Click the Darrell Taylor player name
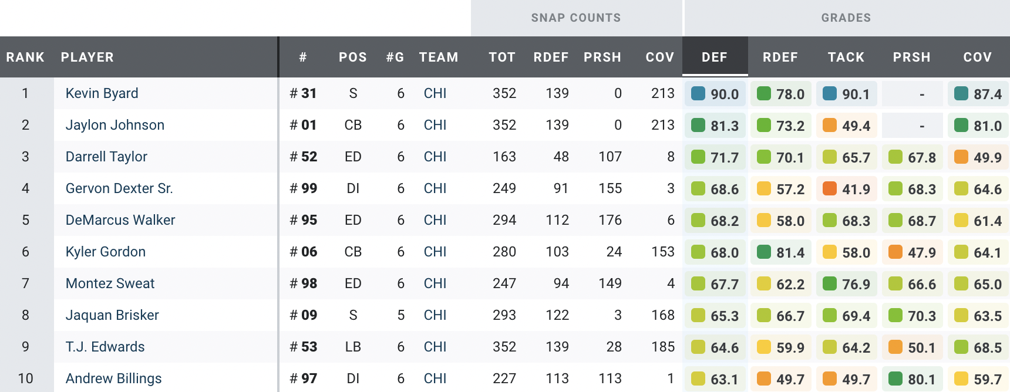This screenshot has width=1010, height=392. 106,157
